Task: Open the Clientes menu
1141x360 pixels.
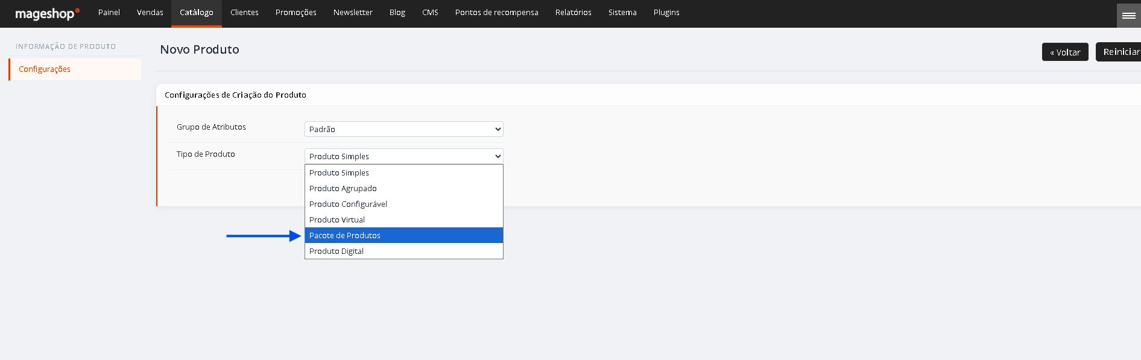Action: (x=244, y=13)
